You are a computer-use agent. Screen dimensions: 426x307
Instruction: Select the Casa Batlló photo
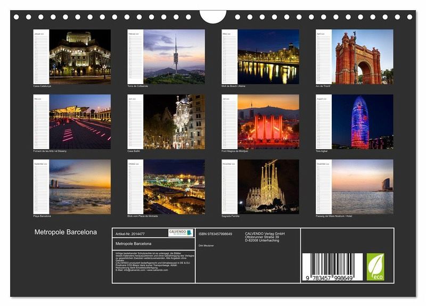(174, 122)
